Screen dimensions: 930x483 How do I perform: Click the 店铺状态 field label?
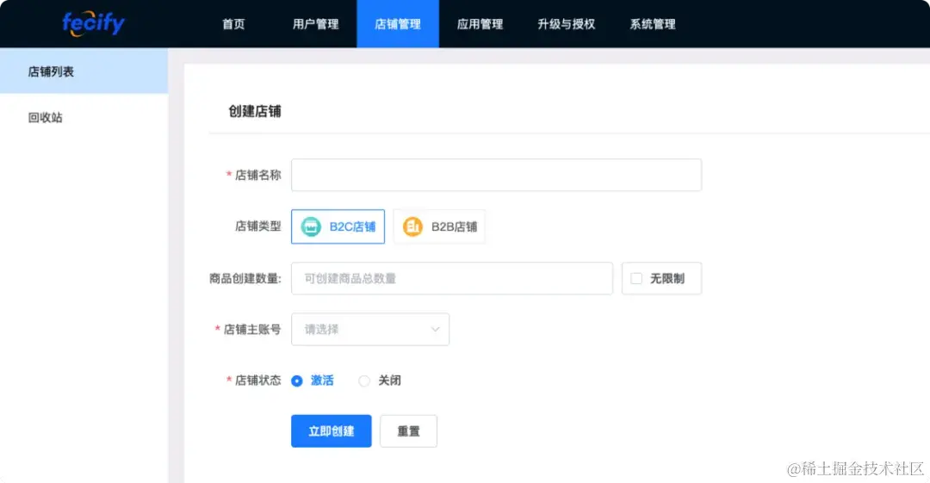[x=258, y=381]
